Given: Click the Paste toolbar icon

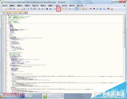Looking at the screenshot, I should [x=35, y=9].
